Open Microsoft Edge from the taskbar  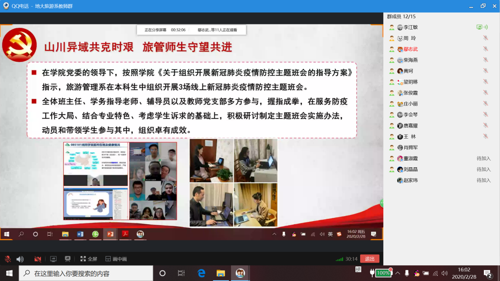(201, 273)
